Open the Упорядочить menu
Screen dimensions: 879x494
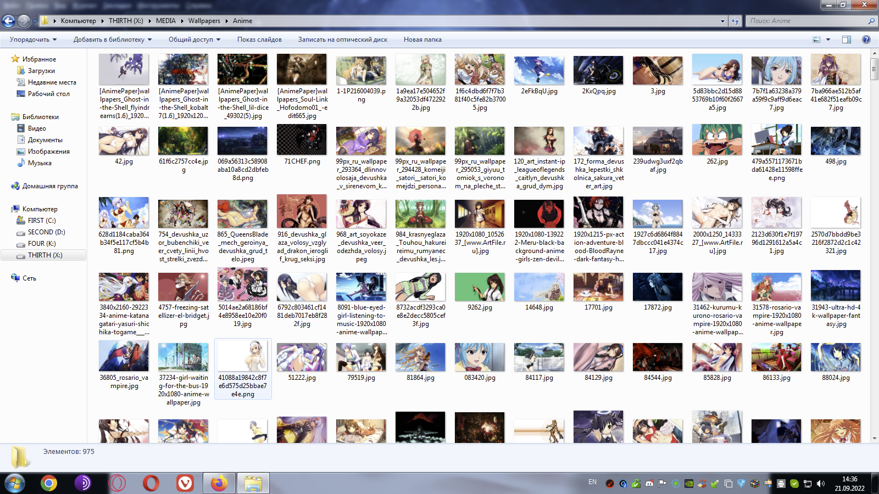pyautogui.click(x=33, y=40)
